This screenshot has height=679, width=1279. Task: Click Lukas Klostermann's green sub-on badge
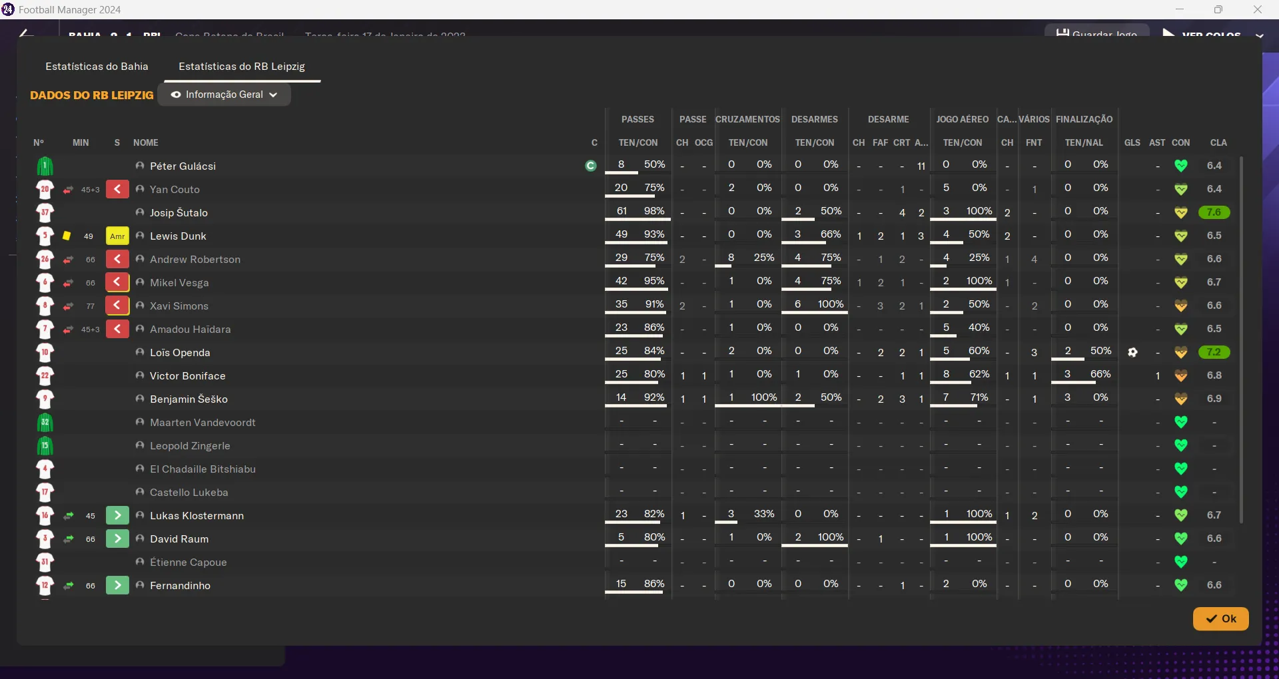[117, 515]
